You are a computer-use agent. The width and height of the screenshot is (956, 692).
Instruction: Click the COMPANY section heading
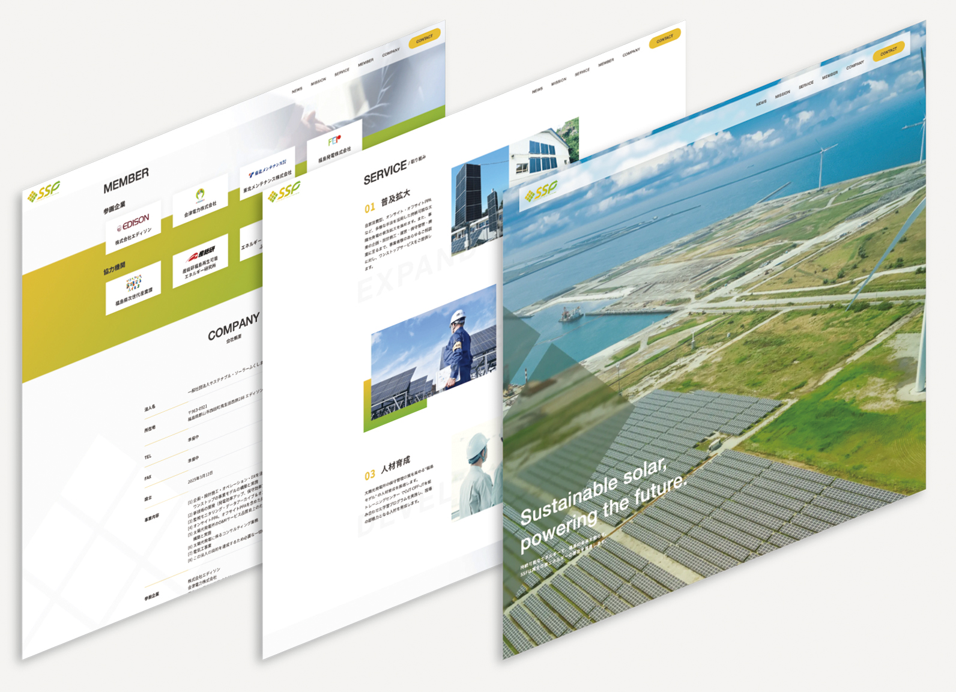click(x=234, y=326)
